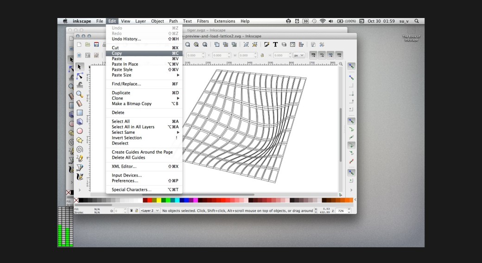Select the Tweak objects tool

pos(80,85)
